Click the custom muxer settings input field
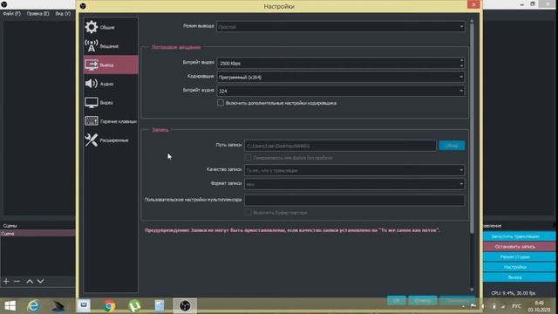Viewport: 558px width, 314px height. (355, 200)
